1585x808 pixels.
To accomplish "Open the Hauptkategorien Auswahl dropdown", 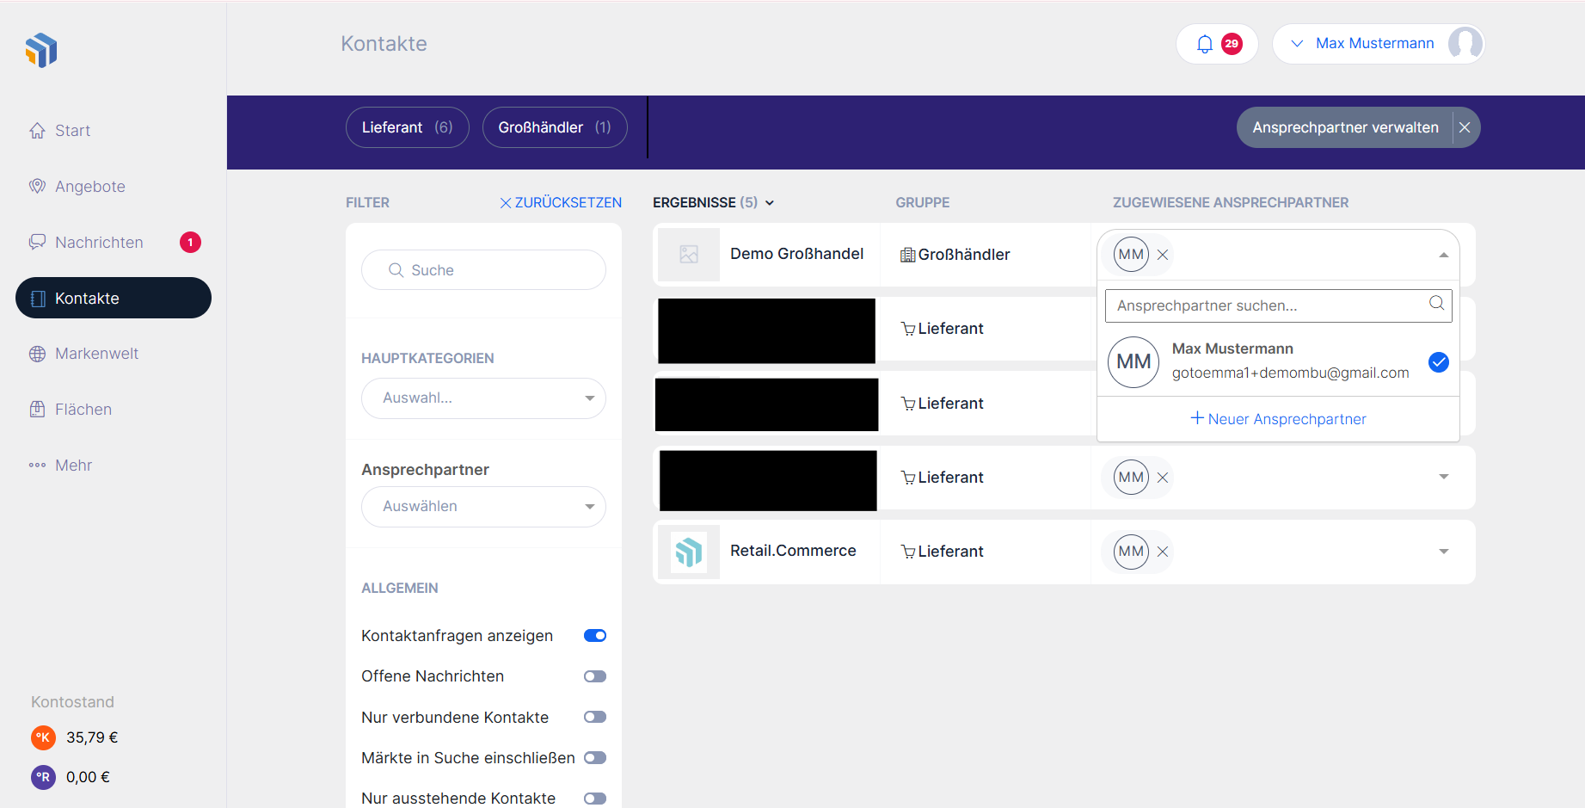I will click(x=483, y=398).
